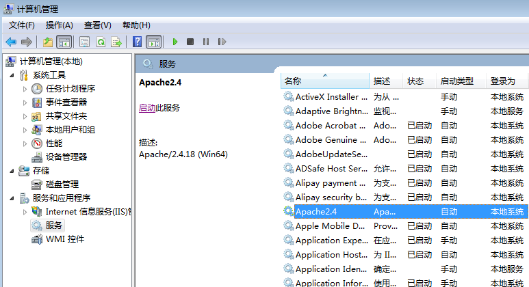
Task: Open the 操作(A) menu
Action: point(59,25)
